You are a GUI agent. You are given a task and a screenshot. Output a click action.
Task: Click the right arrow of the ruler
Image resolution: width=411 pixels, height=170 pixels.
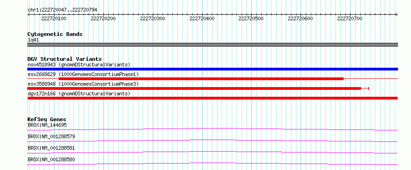397,14
